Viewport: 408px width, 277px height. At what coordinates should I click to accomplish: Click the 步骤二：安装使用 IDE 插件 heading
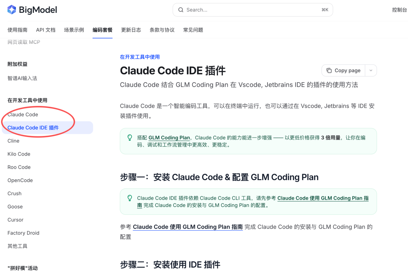[170, 265]
